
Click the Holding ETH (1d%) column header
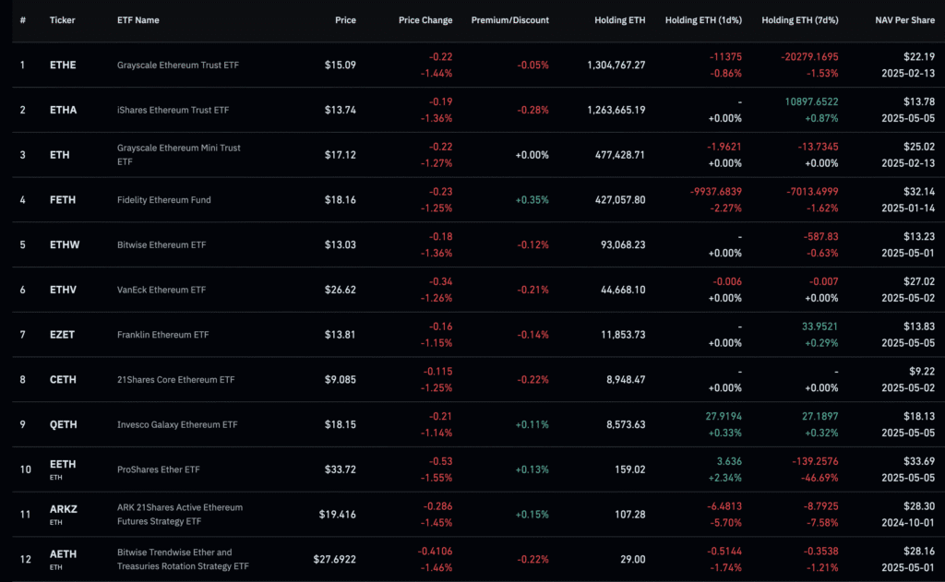(x=703, y=20)
